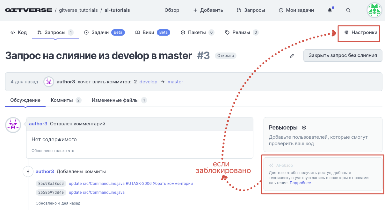Click author3 name in the merge info bar
This screenshot has width=385, height=210.
66,82
